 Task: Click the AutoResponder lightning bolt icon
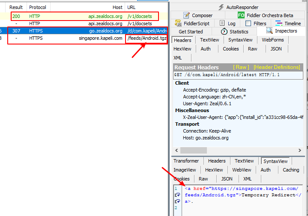(x=221, y=7)
